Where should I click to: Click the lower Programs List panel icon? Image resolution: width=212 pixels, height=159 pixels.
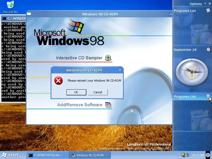tap(208, 96)
